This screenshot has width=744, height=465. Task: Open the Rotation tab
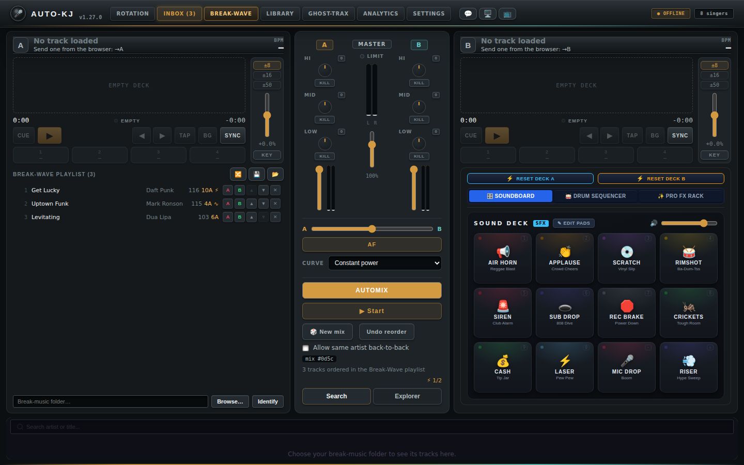pyautogui.click(x=132, y=13)
